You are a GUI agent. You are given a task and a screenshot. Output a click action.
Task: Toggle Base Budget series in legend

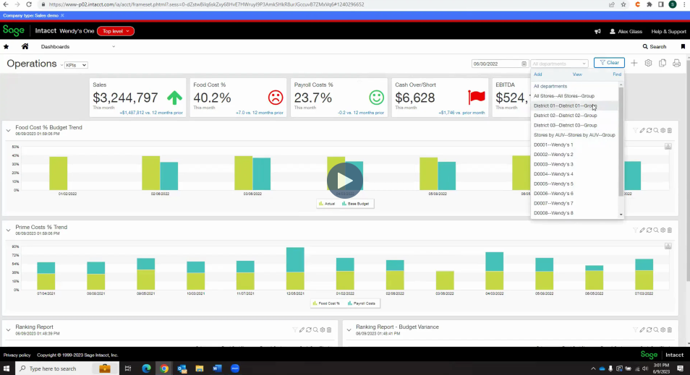[356, 204]
